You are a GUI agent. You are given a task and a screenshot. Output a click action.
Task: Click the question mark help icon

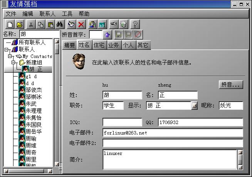(134, 25)
